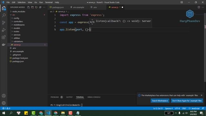Viewport: 206px width, 116px height.
Task: Open Windows taskbar search
Action: 11,113
